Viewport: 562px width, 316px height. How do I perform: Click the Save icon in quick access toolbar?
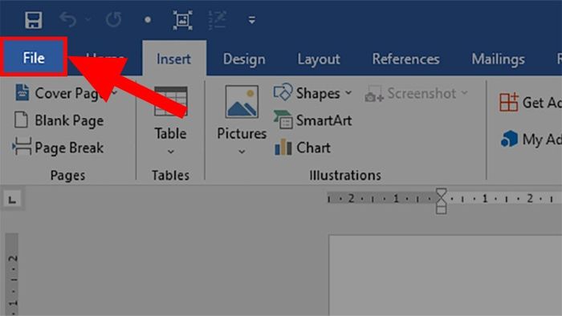pos(34,20)
